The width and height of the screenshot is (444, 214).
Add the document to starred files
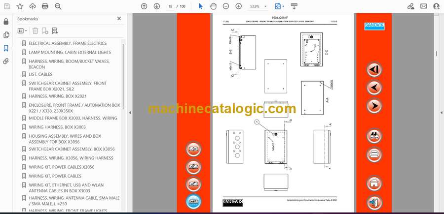point(20,6)
